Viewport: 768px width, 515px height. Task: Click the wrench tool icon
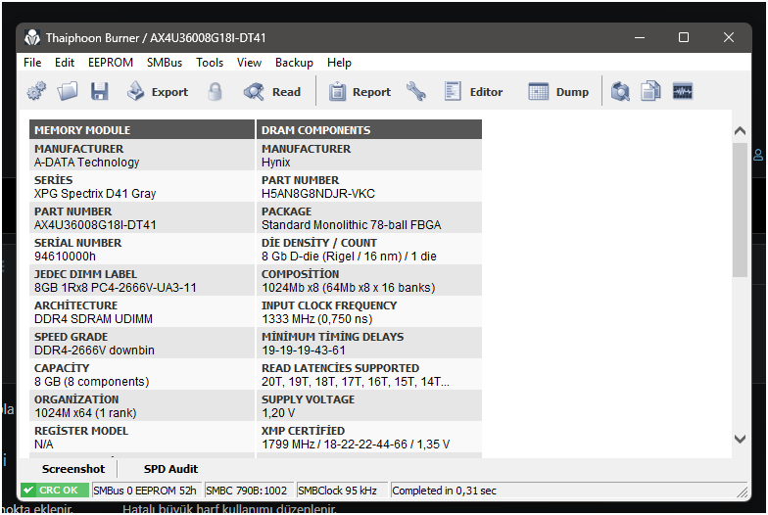(x=415, y=92)
